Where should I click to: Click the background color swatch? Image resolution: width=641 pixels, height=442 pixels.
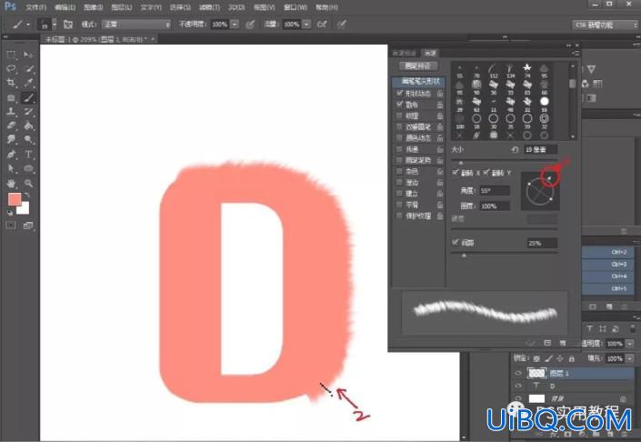coord(24,208)
